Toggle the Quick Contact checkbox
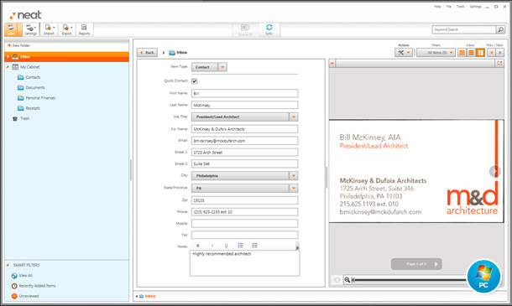 tap(194, 81)
